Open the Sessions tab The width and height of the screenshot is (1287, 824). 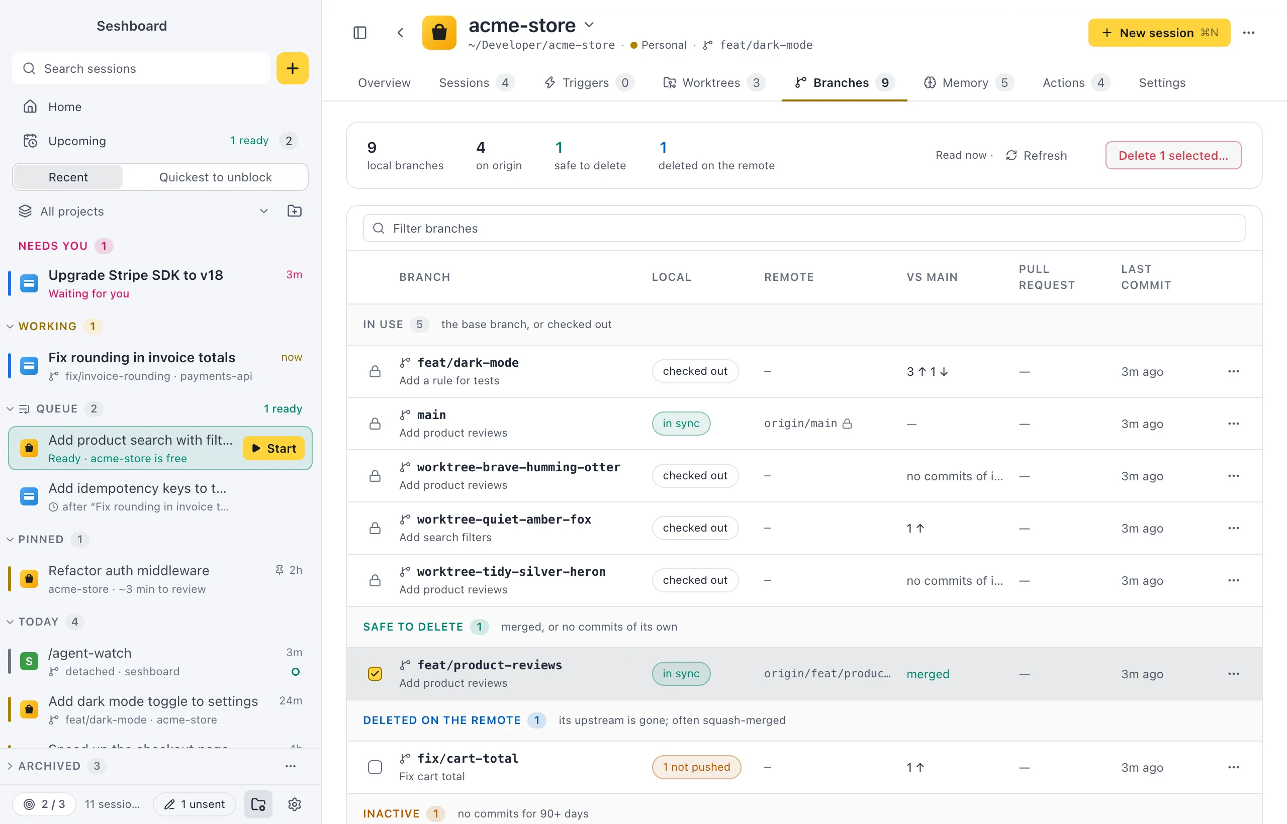point(476,83)
